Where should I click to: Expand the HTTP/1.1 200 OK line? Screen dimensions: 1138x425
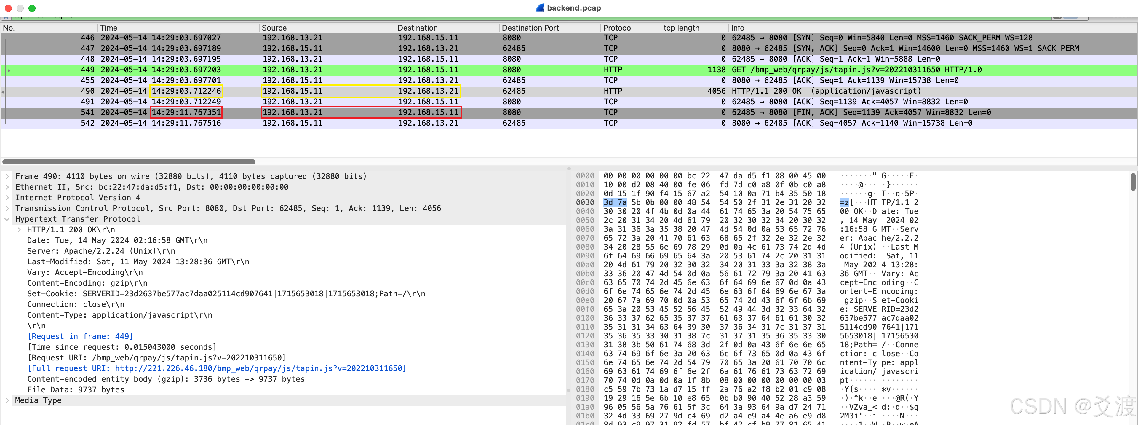[x=19, y=230]
